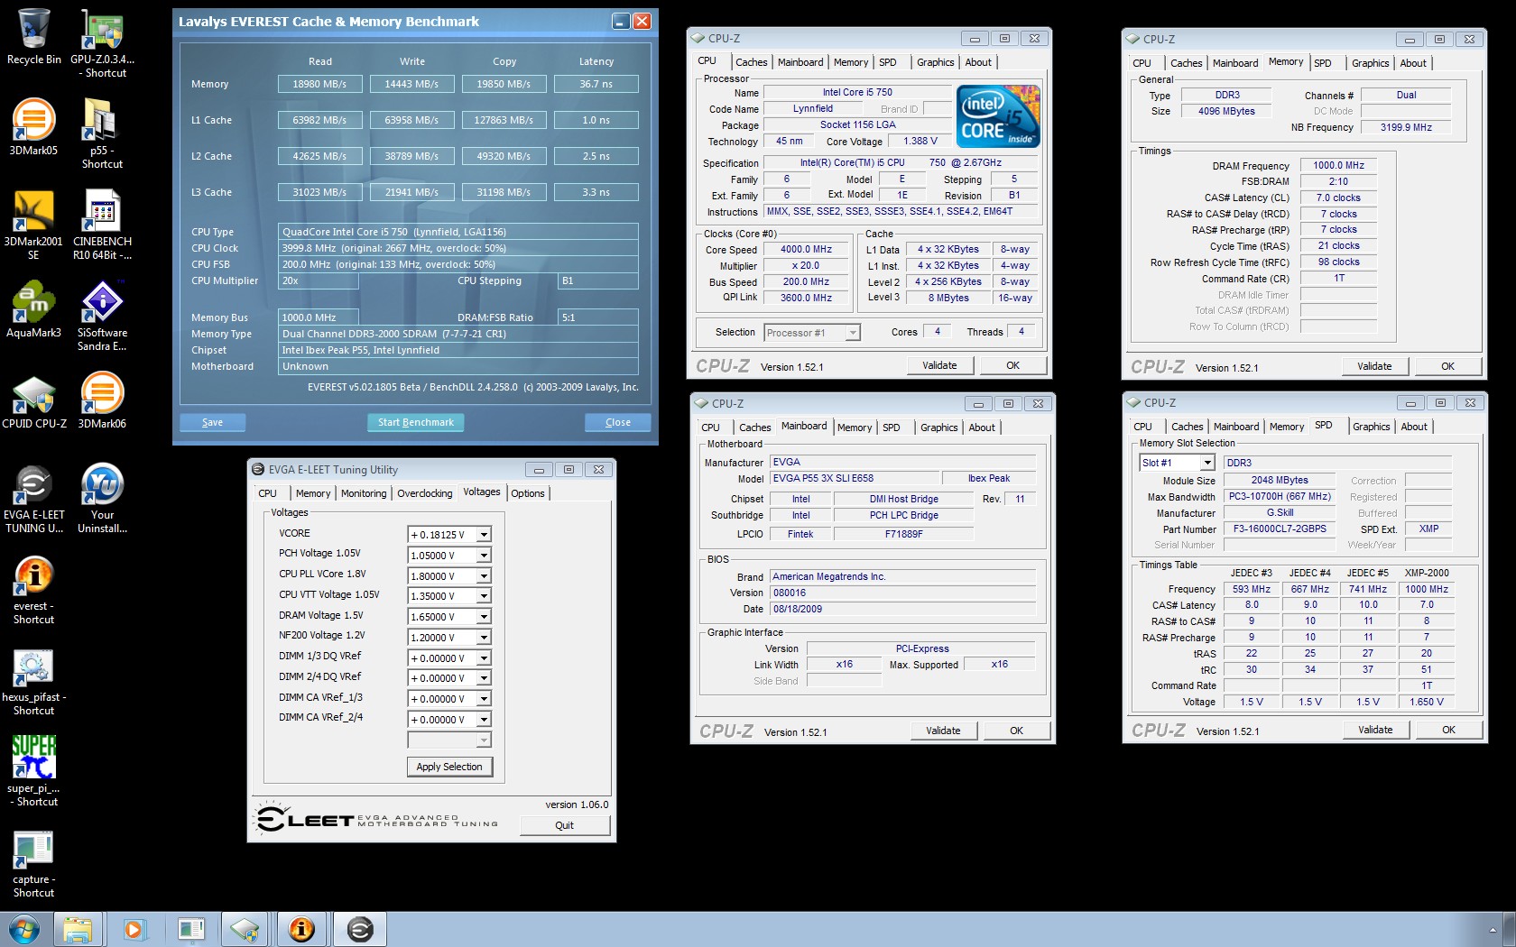The height and width of the screenshot is (947, 1516).
Task: Expand the PCH Voltage 1.05V dropdown
Action: point(484,556)
